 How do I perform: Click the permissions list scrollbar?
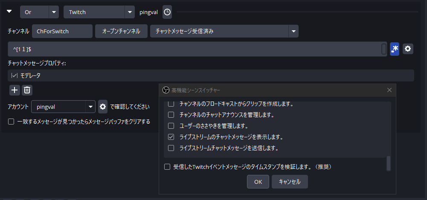[388, 163]
